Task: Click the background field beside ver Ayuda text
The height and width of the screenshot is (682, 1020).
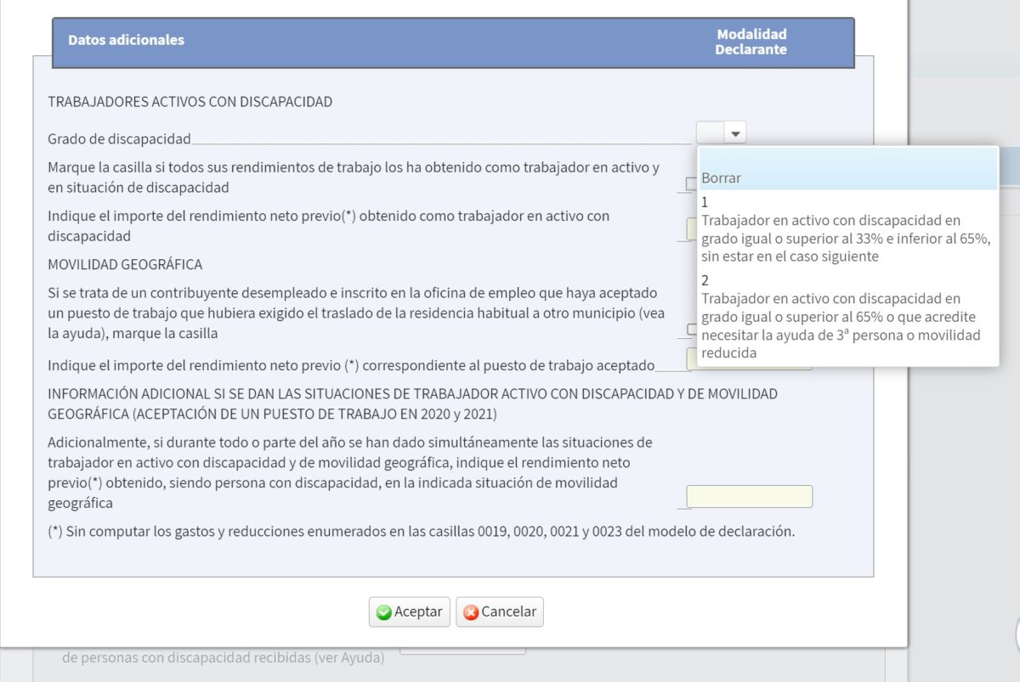Action: point(463,652)
